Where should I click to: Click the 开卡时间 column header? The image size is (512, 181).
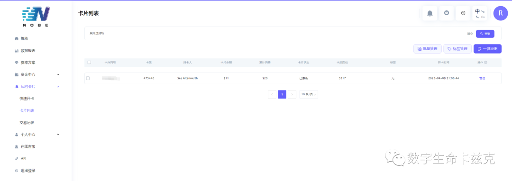tap(443, 62)
